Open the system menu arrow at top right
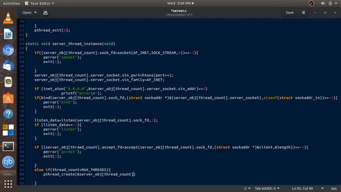Viewport: 341px width, 192px height. pos(336,3)
